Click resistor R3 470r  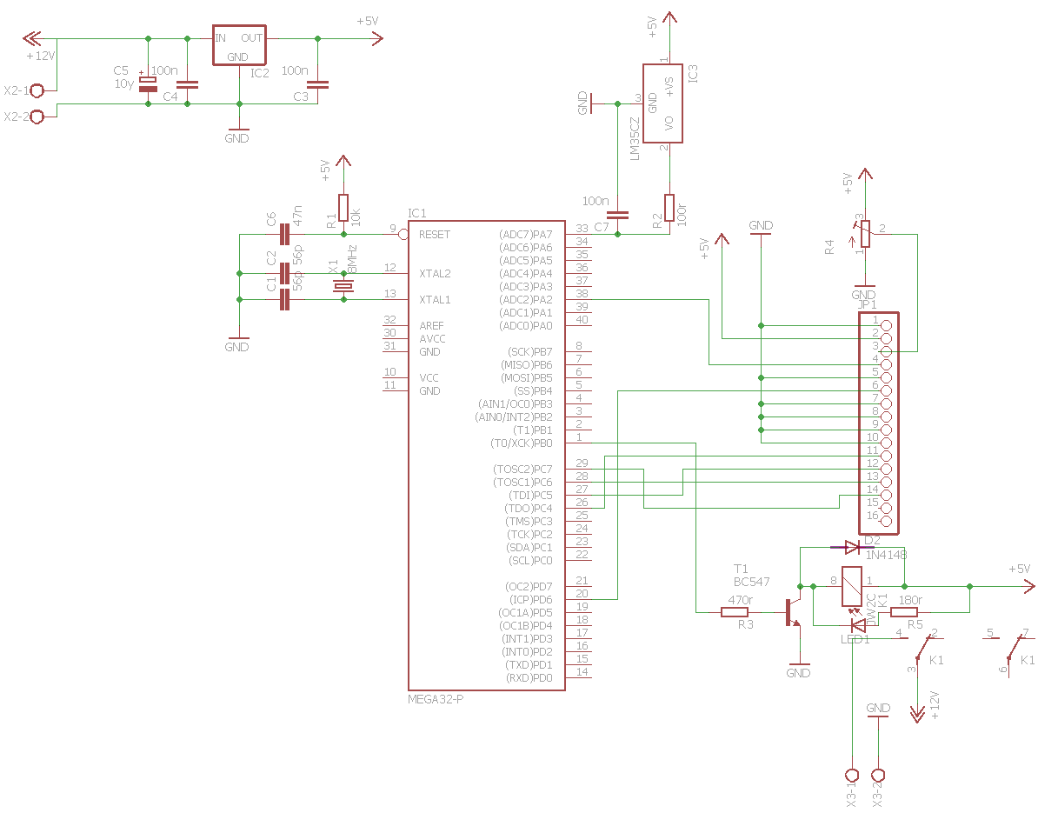pyautogui.click(x=735, y=612)
